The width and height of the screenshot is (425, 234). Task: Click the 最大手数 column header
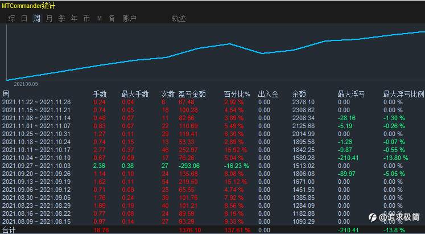[x=135, y=94]
